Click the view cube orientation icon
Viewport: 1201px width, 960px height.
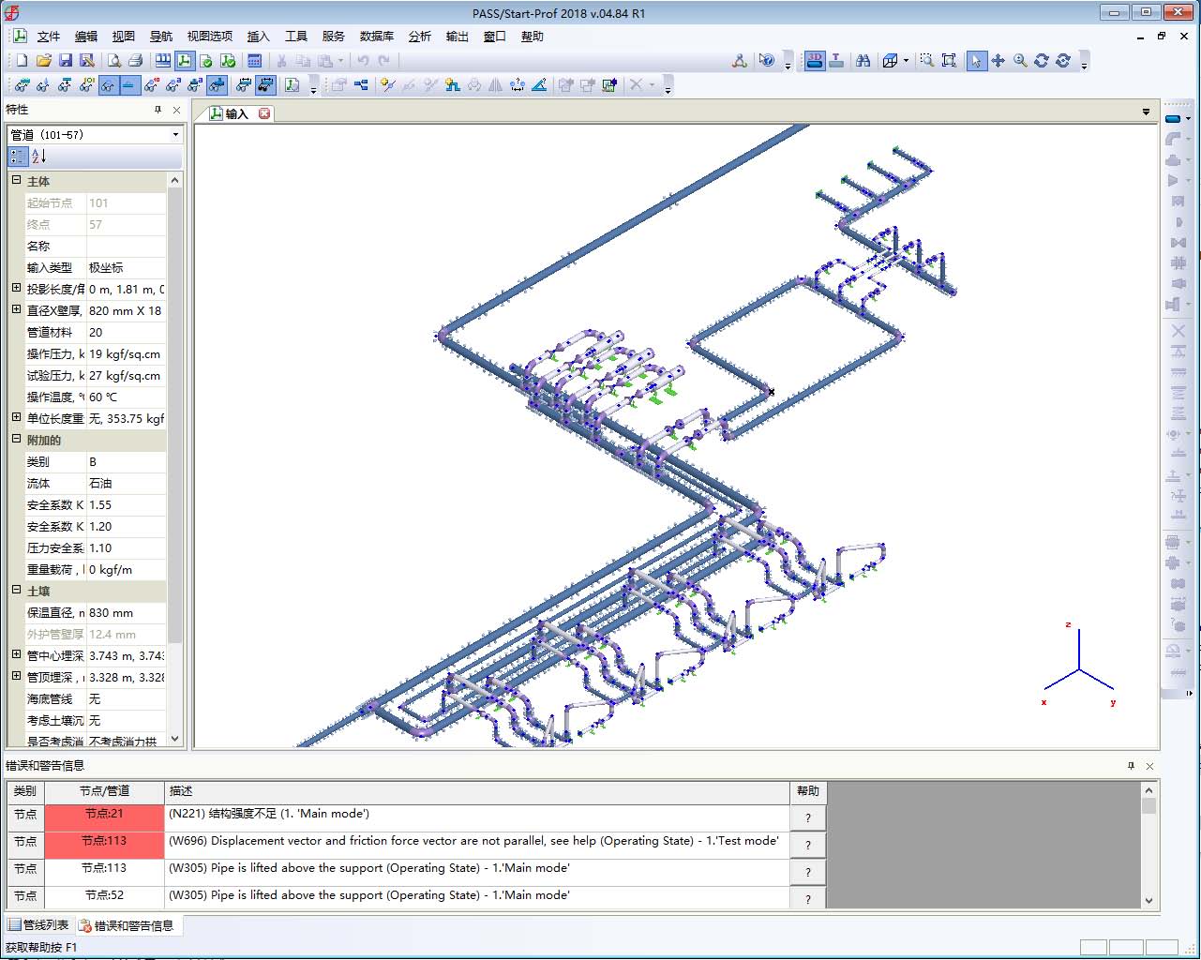coord(890,60)
